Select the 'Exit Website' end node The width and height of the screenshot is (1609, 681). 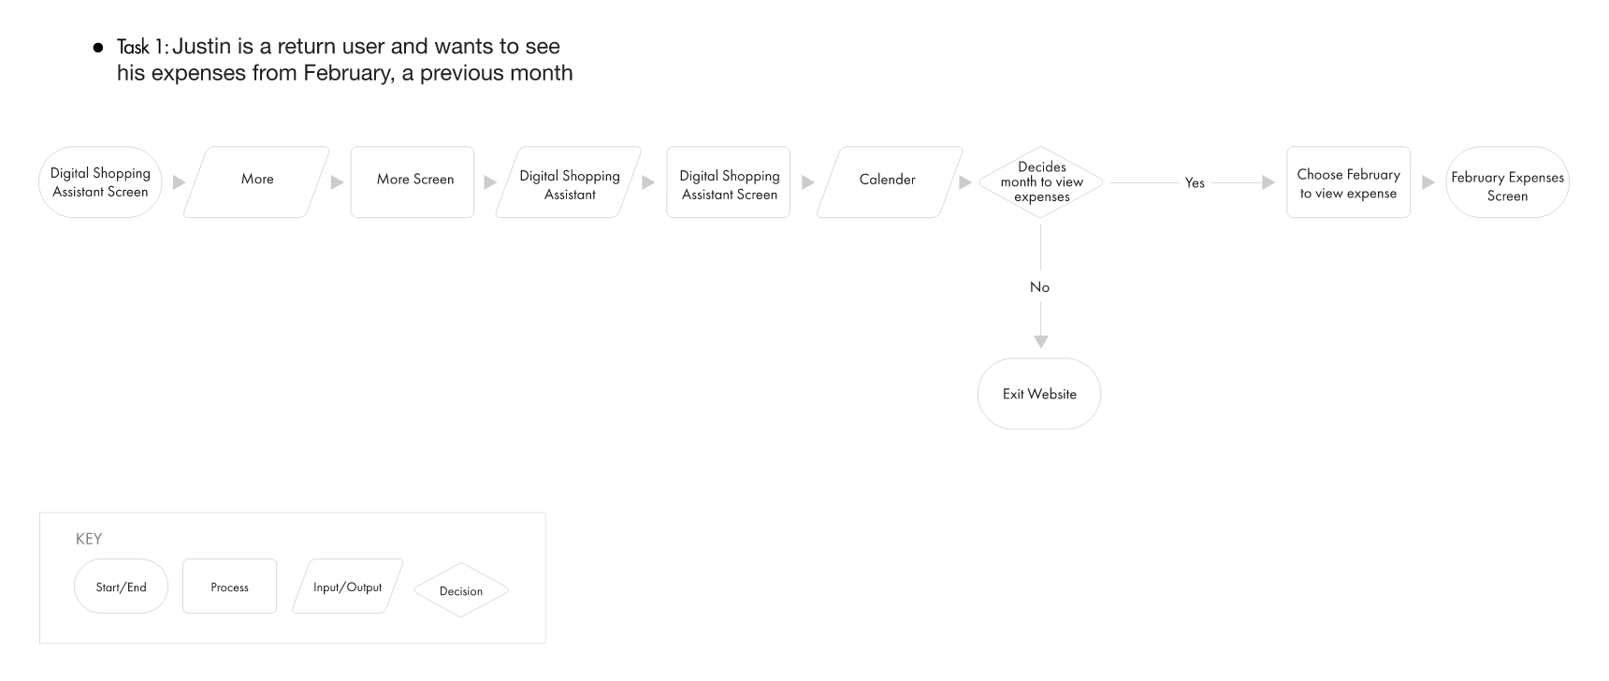pyautogui.click(x=1039, y=394)
